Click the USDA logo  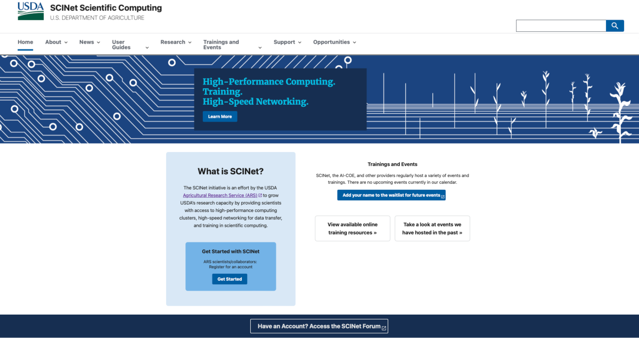coord(30,11)
